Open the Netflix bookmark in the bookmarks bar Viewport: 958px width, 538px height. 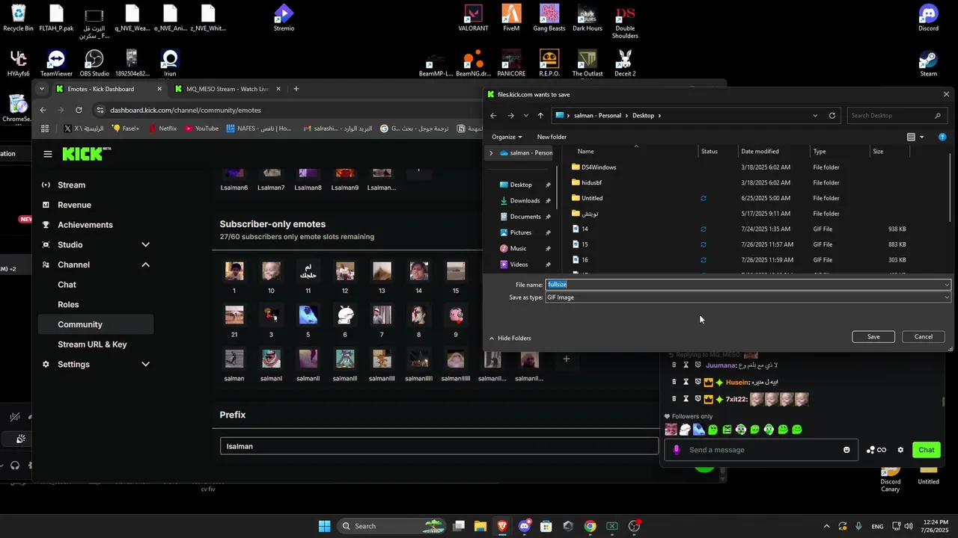(162, 129)
